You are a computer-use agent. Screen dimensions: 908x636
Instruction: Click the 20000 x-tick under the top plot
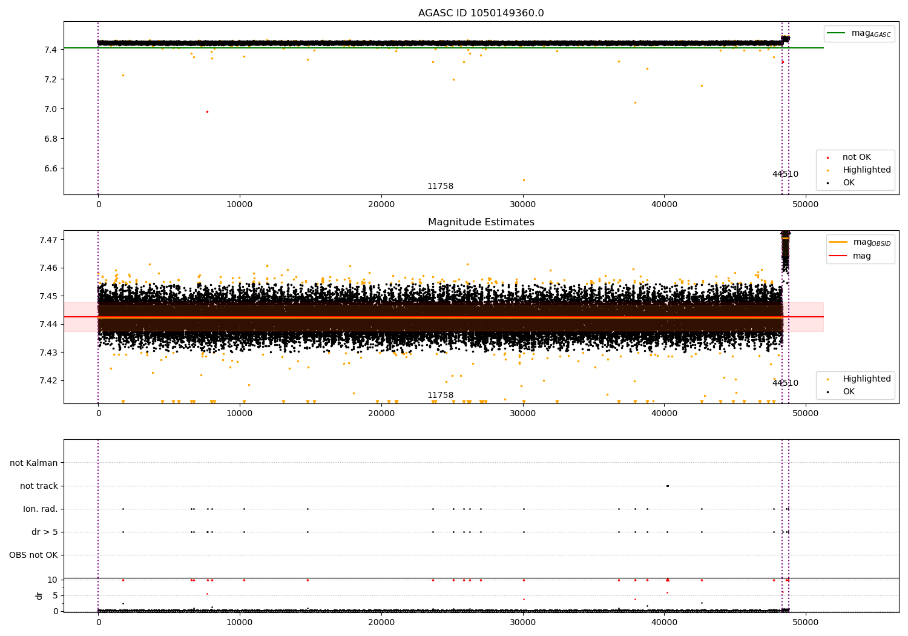[381, 205]
